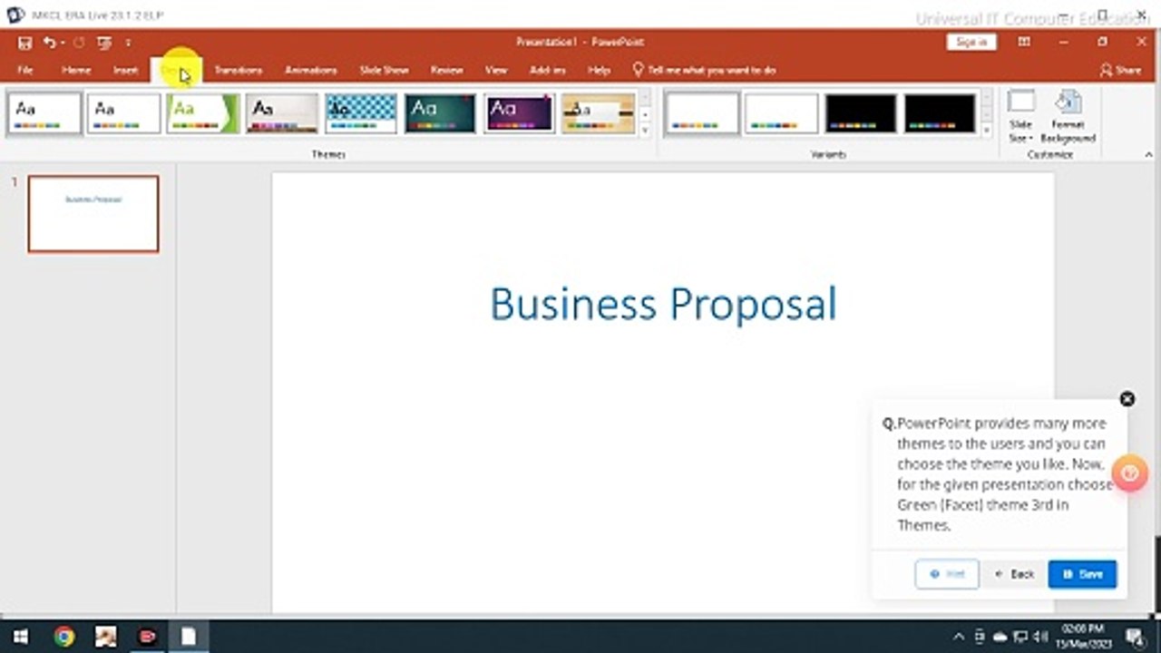Open the File tab

25,70
